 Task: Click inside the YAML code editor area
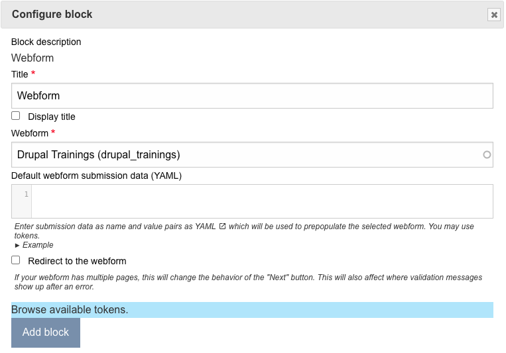[x=262, y=201]
